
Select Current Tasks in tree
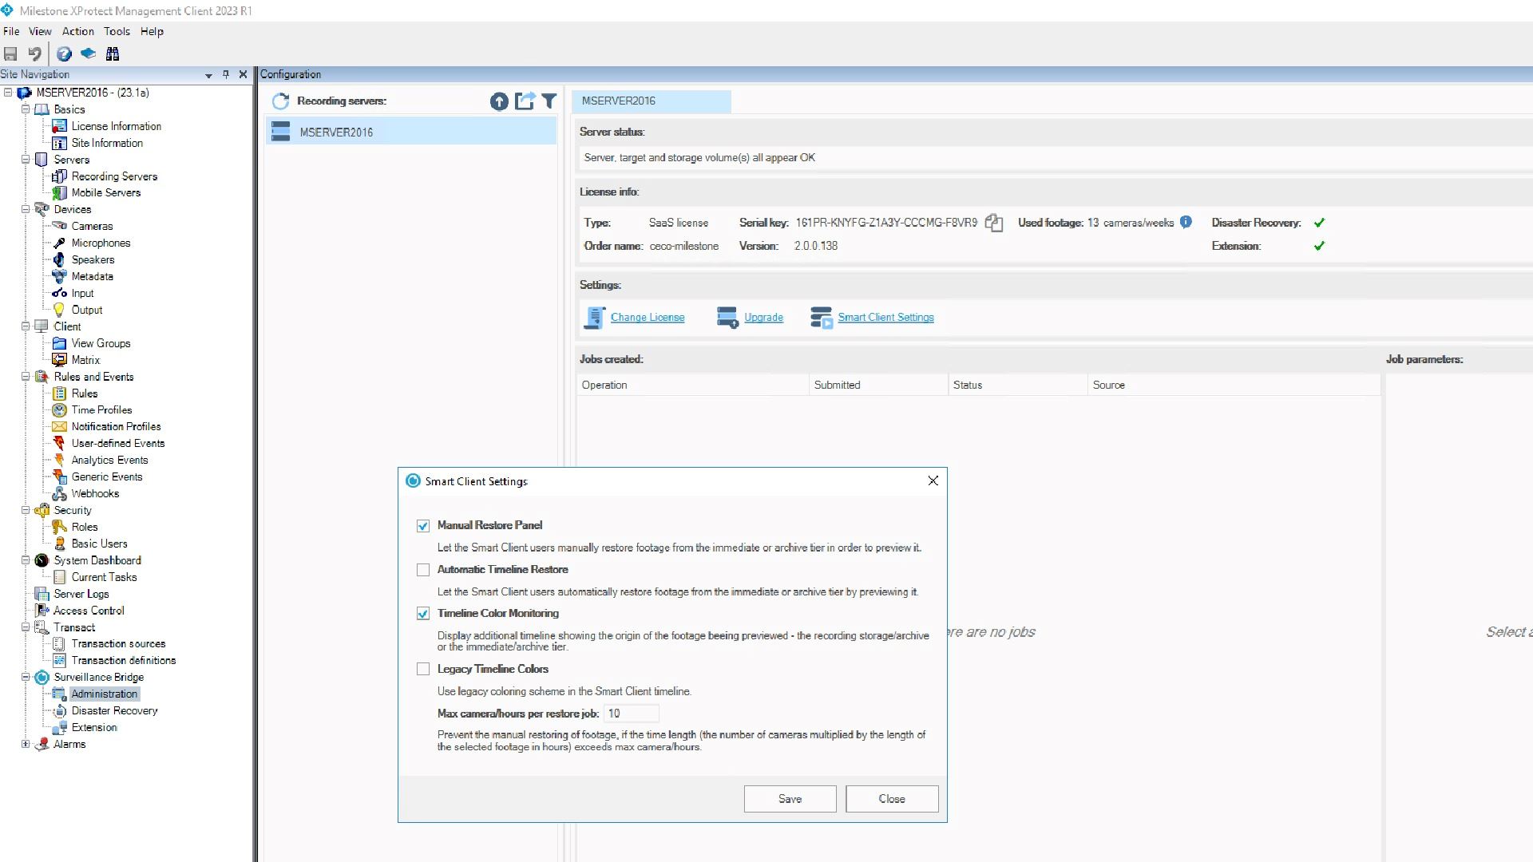click(104, 577)
